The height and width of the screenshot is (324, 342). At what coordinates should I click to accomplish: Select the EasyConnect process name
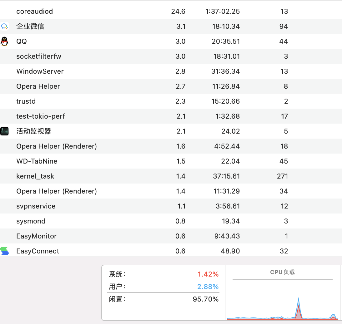38,251
